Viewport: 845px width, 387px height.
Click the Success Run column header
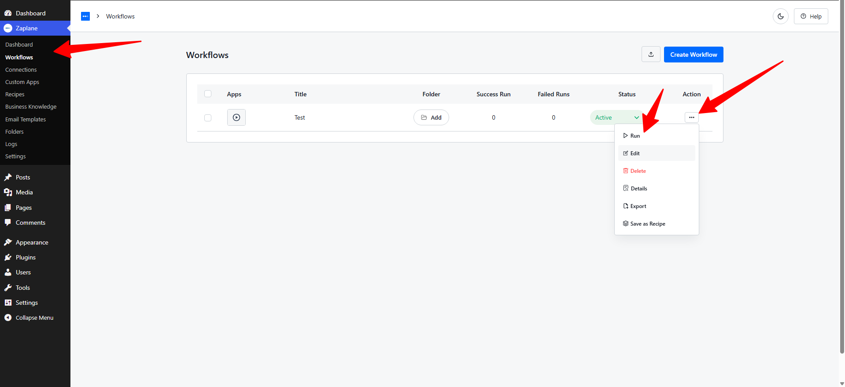[493, 94]
